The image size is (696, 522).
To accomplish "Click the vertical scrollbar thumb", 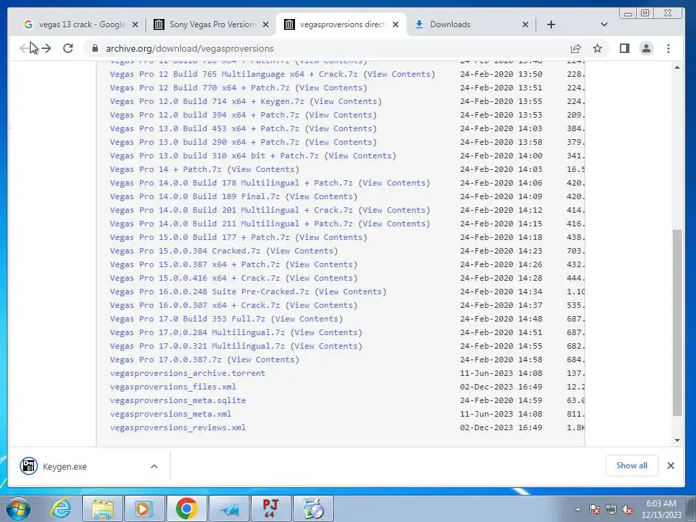I will click(677, 323).
